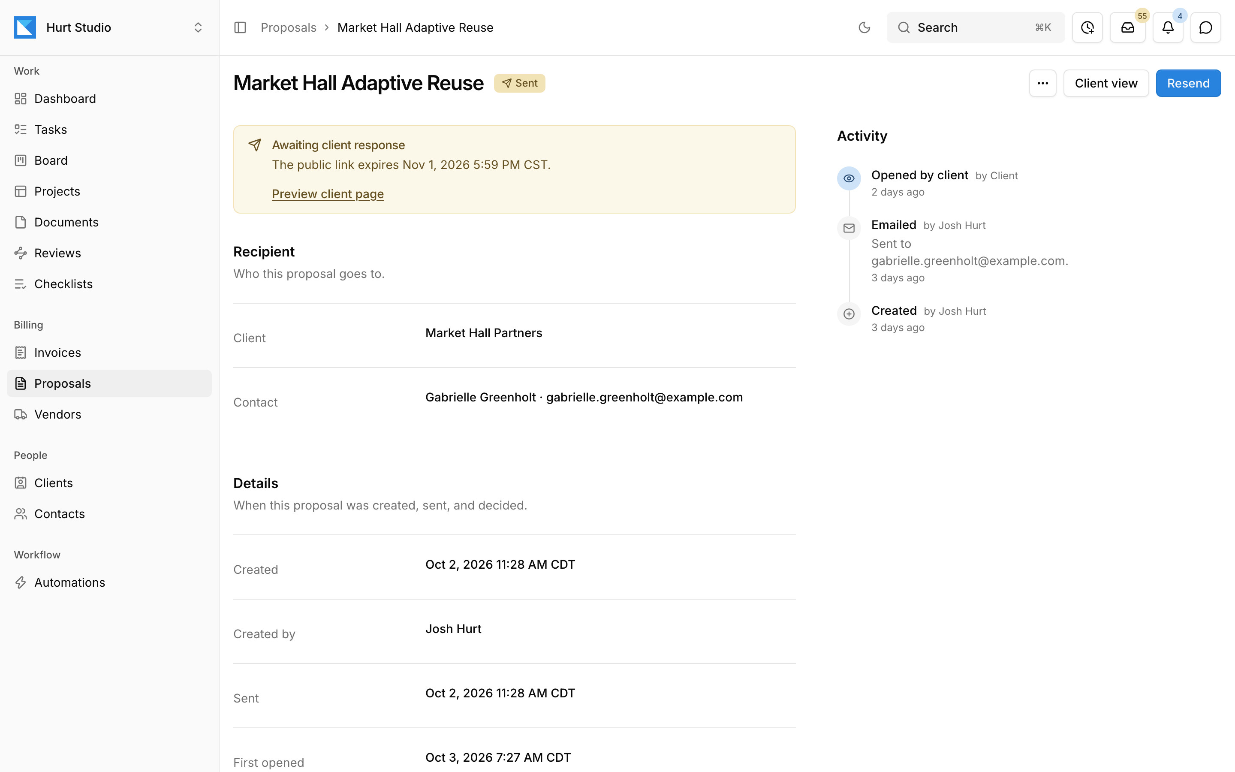Toggle the sidebar panel icon
1235x772 pixels.
[x=240, y=27]
